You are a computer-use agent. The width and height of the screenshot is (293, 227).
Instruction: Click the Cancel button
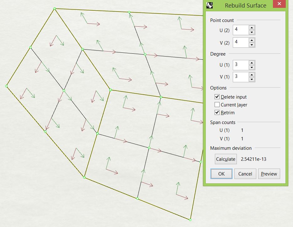[x=245, y=174]
